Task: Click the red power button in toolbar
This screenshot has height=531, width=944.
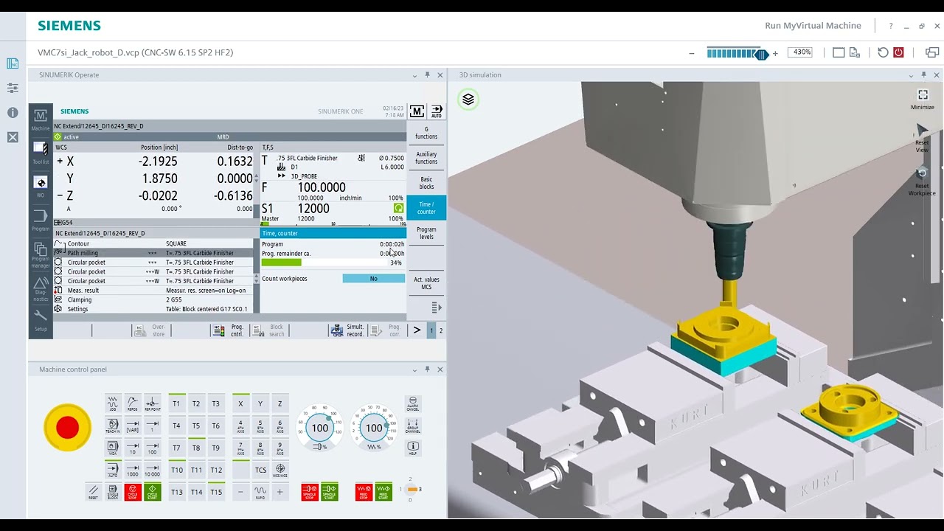Action: 898,52
